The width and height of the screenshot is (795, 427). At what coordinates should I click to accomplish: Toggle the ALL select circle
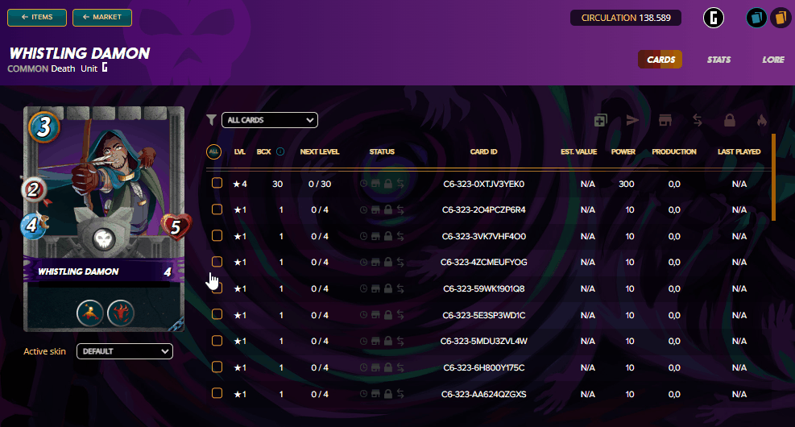coord(214,151)
